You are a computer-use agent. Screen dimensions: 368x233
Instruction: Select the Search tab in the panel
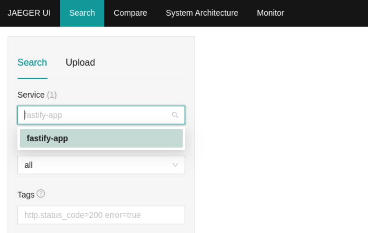tap(32, 62)
